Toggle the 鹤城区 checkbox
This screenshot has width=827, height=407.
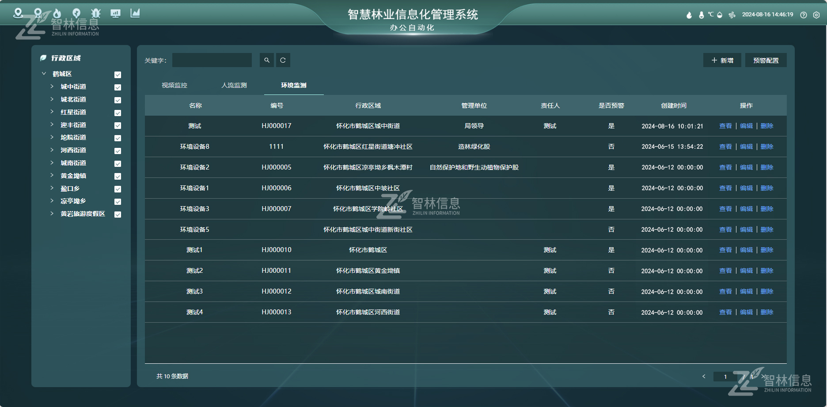[118, 75]
